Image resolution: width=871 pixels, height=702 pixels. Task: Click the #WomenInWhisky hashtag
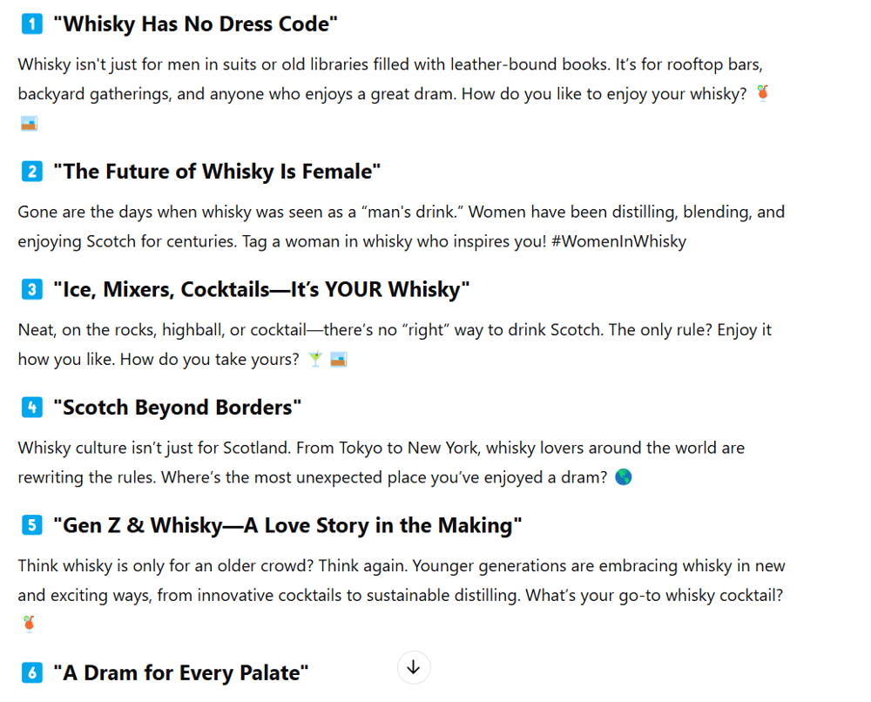click(618, 241)
